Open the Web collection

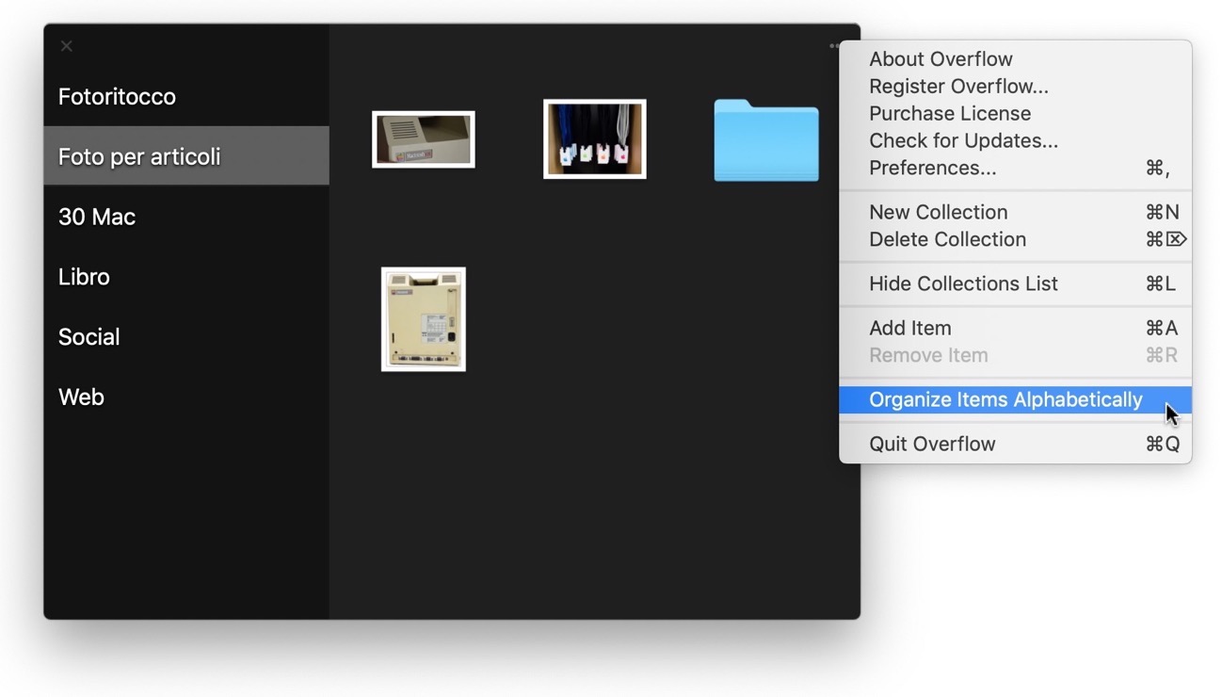81,397
